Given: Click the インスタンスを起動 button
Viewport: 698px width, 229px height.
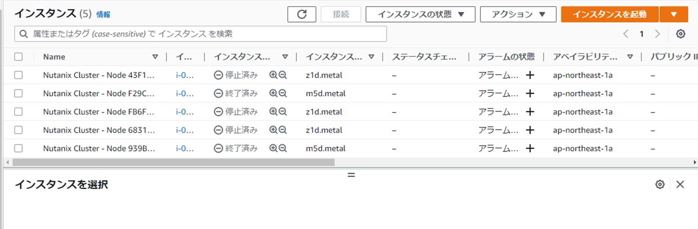Looking at the screenshot, I should 610,14.
